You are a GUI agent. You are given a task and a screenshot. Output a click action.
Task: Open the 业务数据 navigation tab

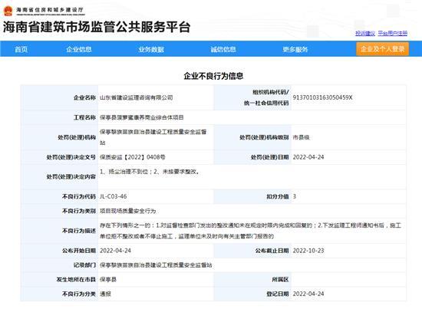(x=151, y=49)
